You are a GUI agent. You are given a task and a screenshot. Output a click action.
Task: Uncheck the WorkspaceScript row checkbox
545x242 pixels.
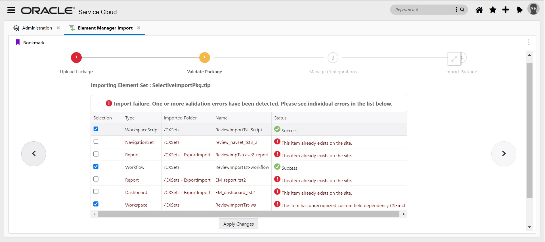pyautogui.click(x=96, y=129)
